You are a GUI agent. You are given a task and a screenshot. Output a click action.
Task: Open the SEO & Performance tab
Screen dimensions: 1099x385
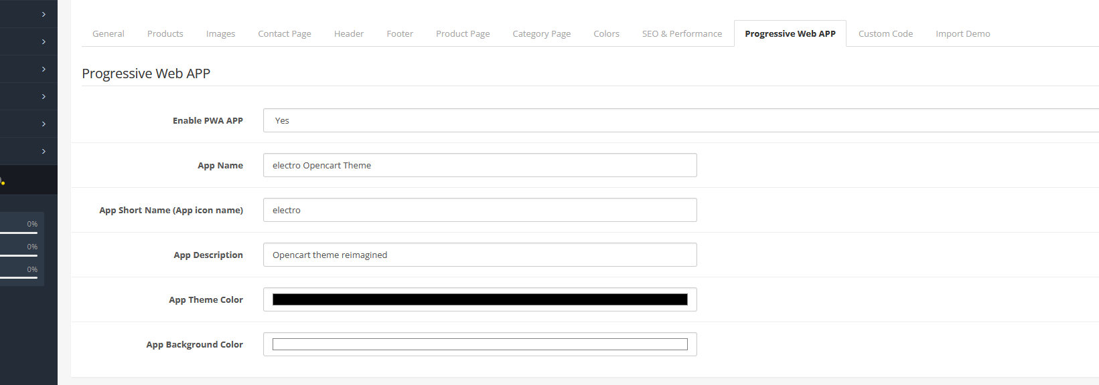coord(682,33)
